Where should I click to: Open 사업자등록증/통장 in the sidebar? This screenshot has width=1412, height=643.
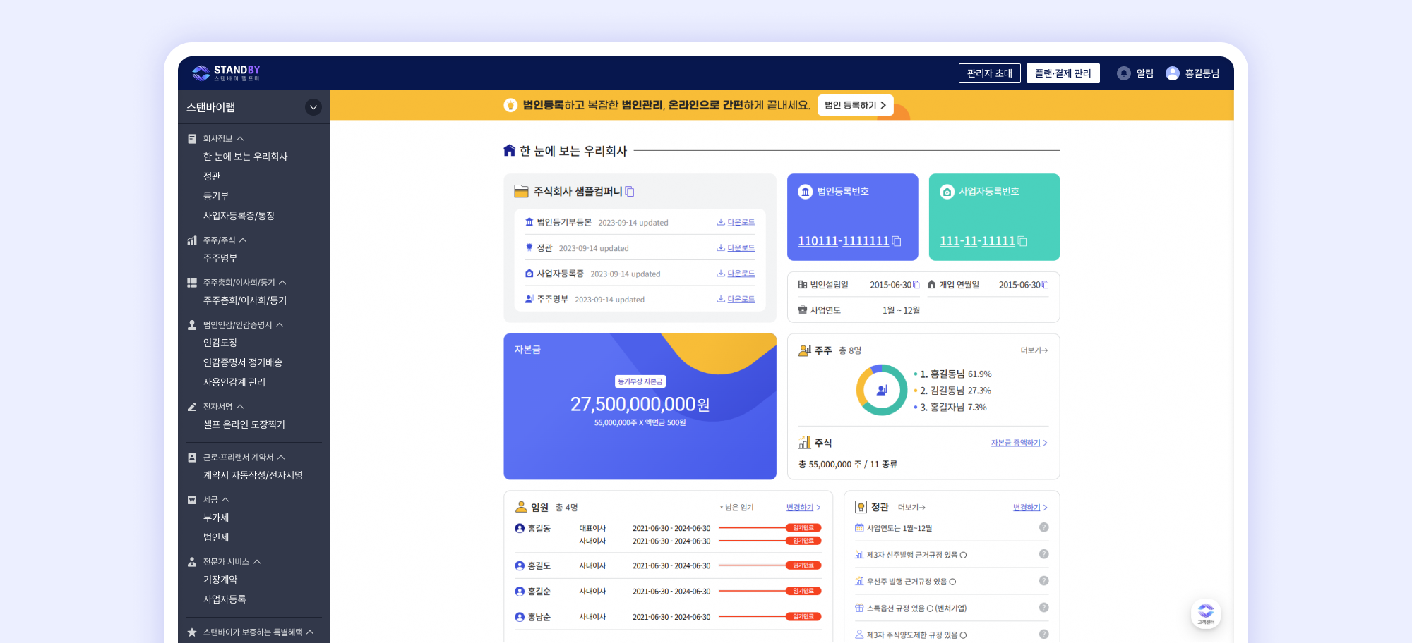(x=239, y=216)
